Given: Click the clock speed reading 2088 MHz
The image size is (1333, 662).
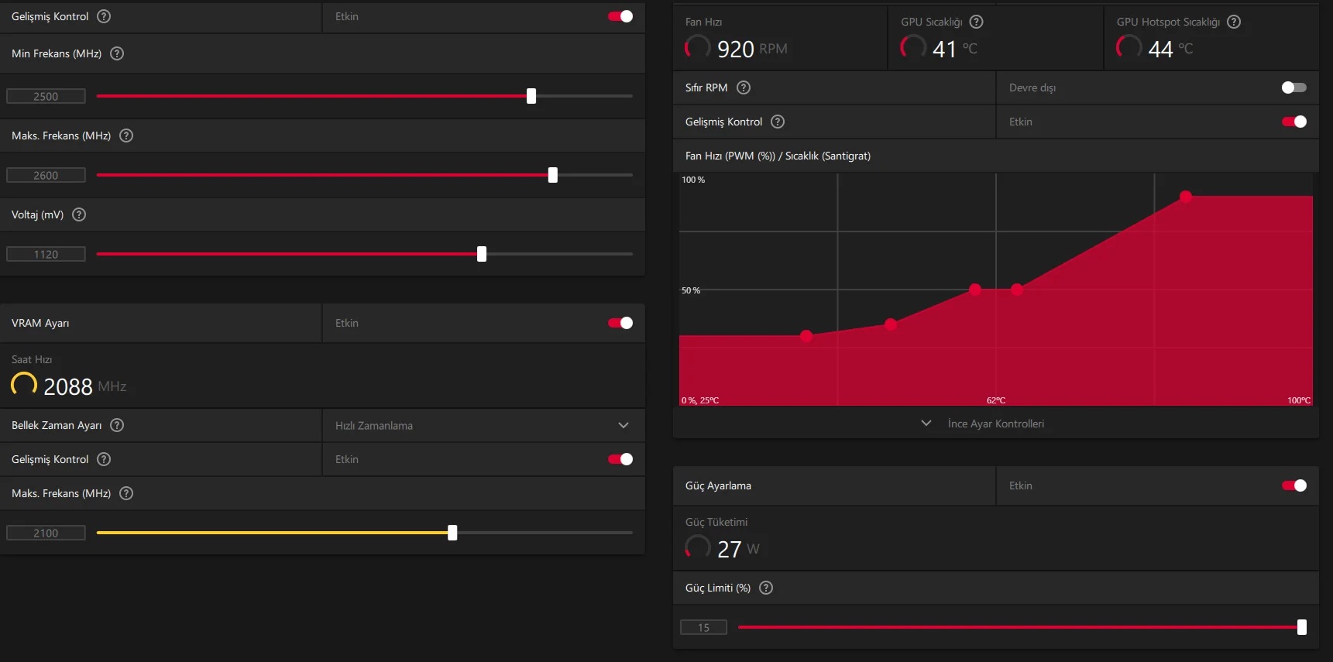Looking at the screenshot, I should 84,386.
